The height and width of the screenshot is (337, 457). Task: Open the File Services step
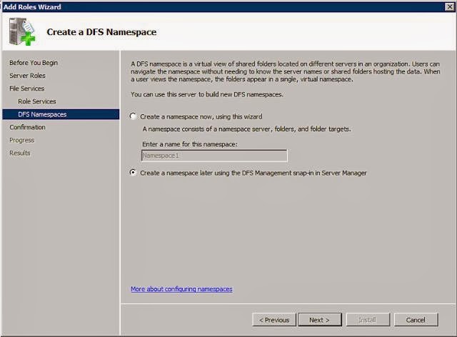pyautogui.click(x=27, y=89)
